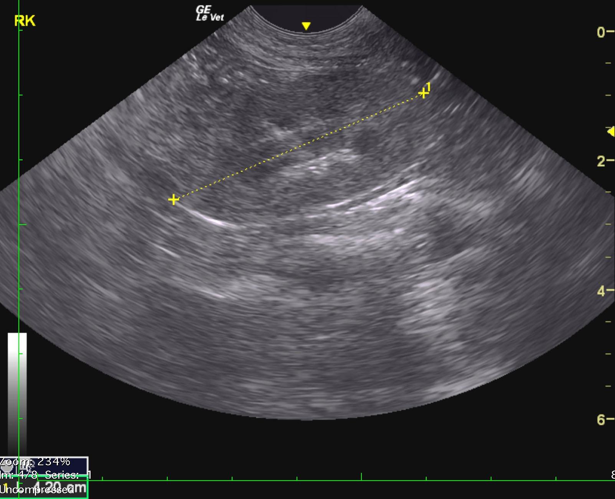
Task: Click the green horizontal ruler at bottom
Action: (x=345, y=480)
